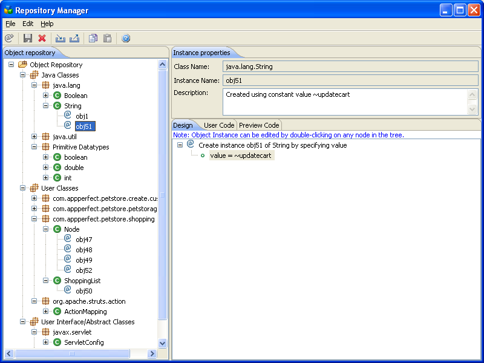484x363 pixels.
Task: Expand the Boolean class node
Action: [x=46, y=96]
